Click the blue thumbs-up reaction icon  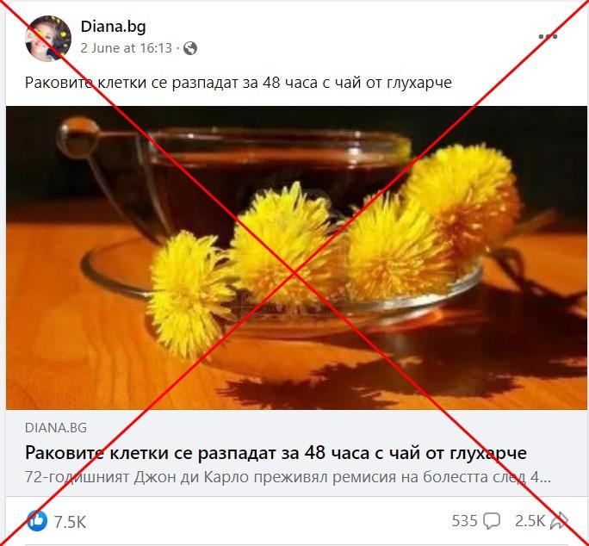pyautogui.click(x=38, y=521)
